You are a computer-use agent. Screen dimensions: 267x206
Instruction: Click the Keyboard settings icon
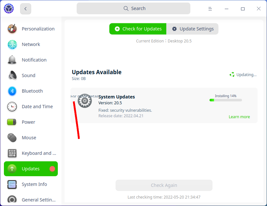point(12,153)
